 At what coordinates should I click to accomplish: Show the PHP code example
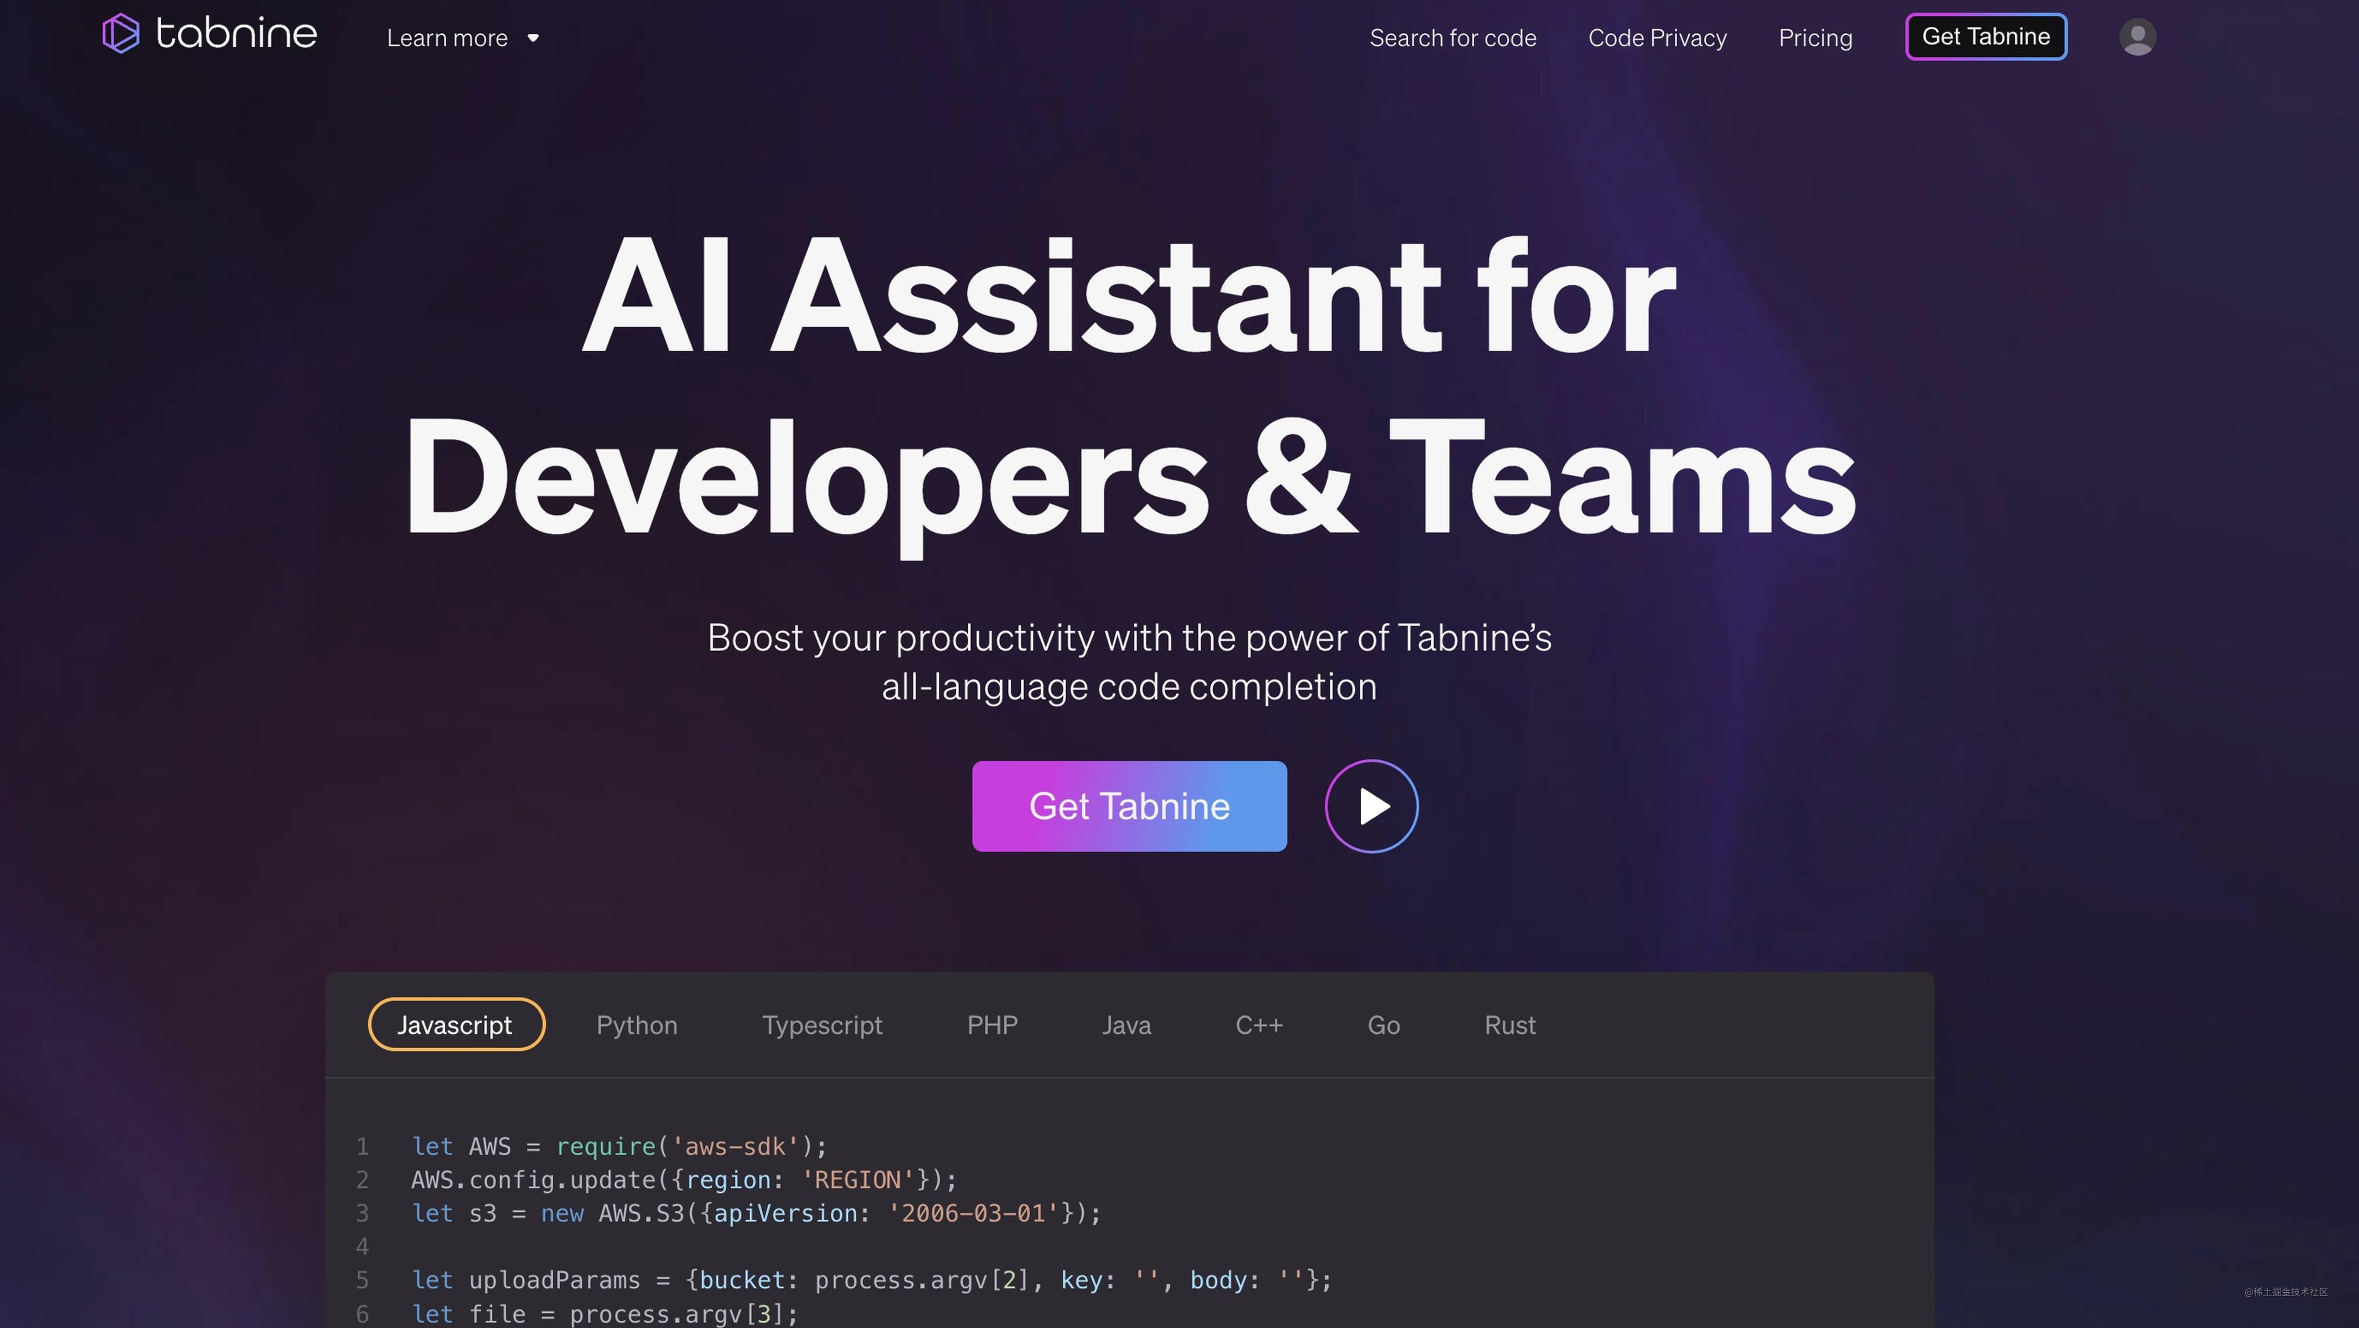(x=992, y=1025)
